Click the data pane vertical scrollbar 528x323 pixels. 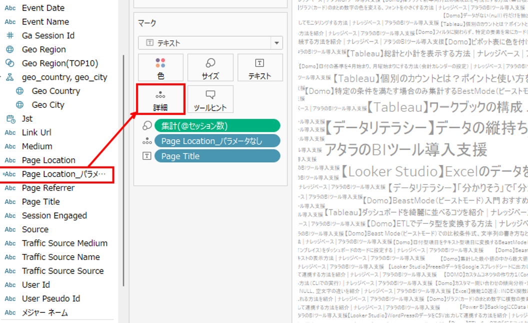click(123, 170)
